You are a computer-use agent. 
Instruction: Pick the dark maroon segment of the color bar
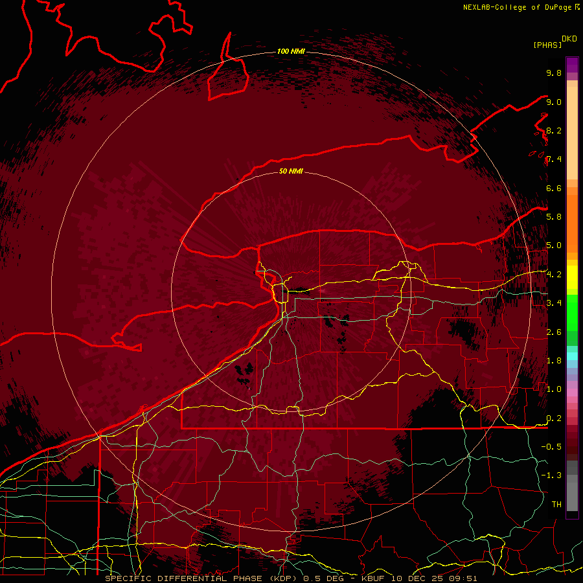pos(572,443)
